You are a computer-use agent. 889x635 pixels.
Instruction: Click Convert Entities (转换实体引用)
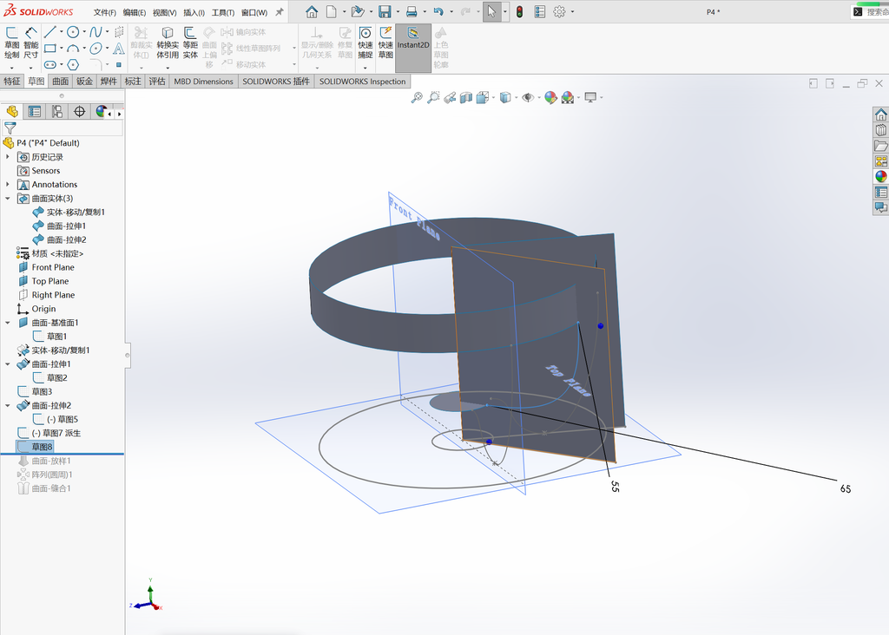[168, 43]
